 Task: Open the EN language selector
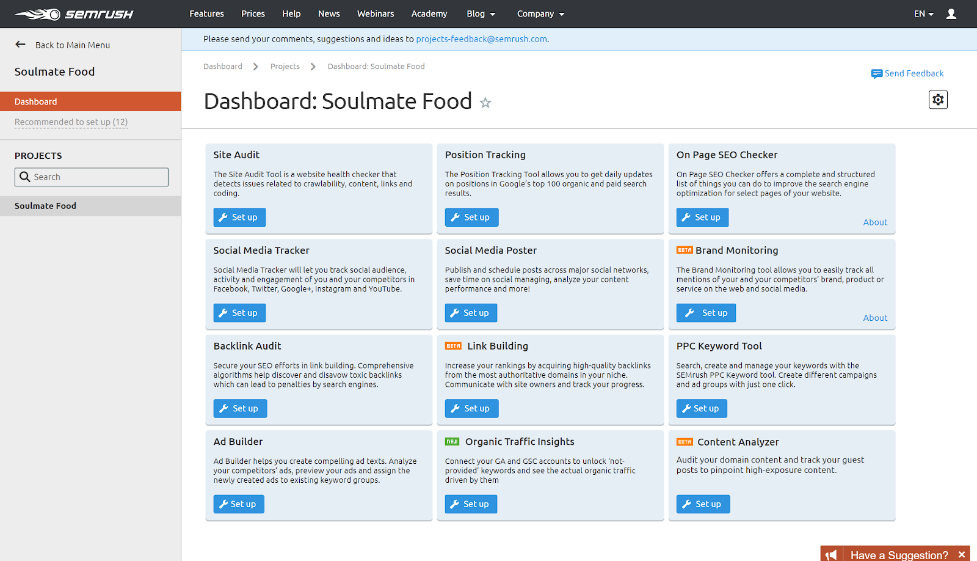924,13
